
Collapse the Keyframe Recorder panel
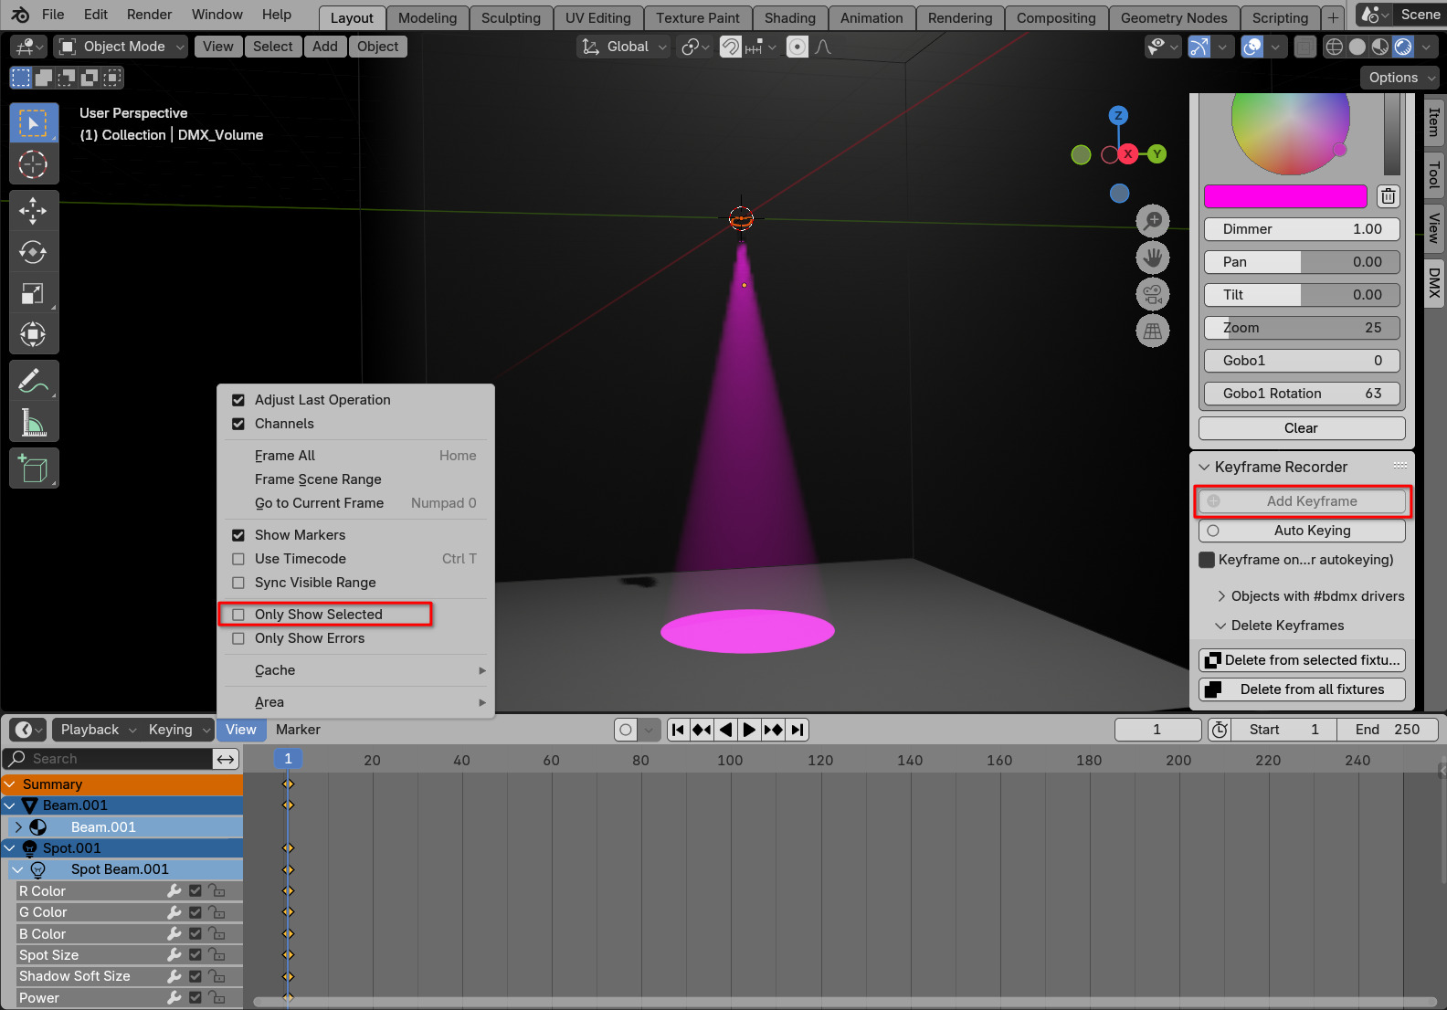pos(1204,468)
